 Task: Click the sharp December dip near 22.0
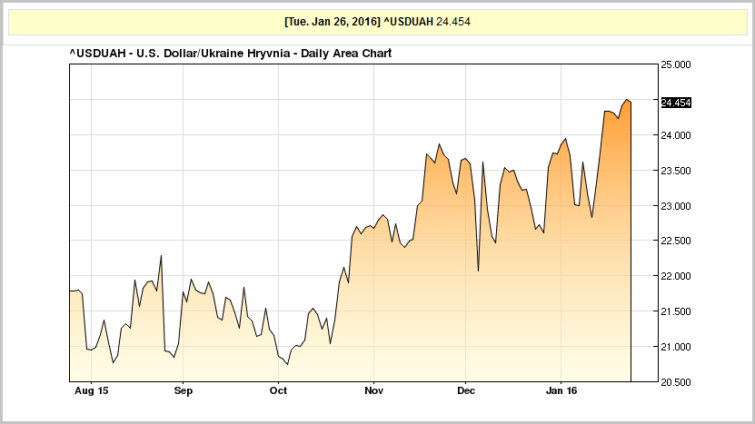point(478,271)
